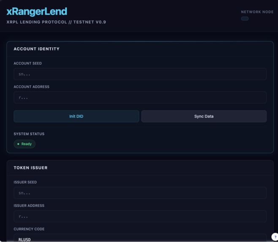278x242 pixels.
Task: Click the Issuer Seed label
Action: coord(25,182)
